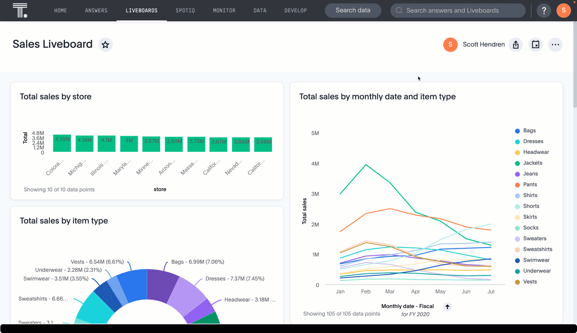Open the user profile avatar in navbar

563,11
